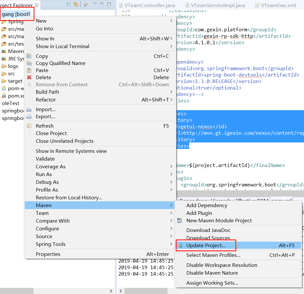The image size is (304, 294).
Task: Switch to VTeamDao.xml tab
Action: click(276, 5)
